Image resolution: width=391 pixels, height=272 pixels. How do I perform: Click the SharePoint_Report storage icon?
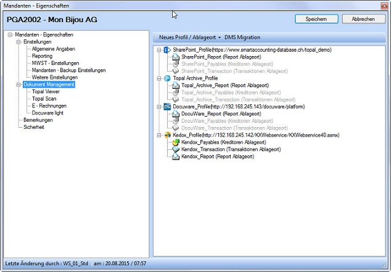coord(176,57)
